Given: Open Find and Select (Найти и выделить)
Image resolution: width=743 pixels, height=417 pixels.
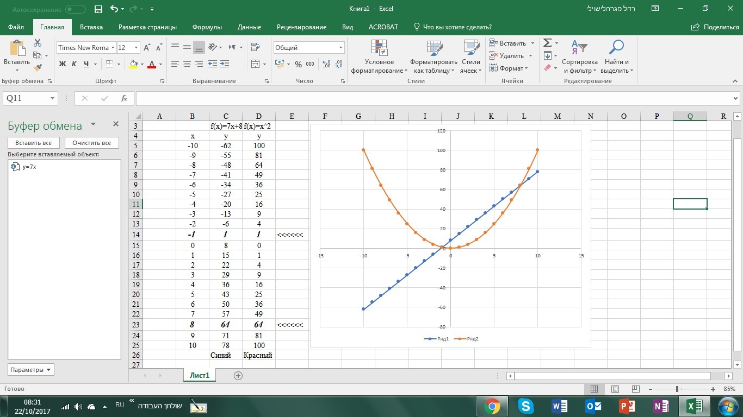Looking at the screenshot, I should pos(617,57).
